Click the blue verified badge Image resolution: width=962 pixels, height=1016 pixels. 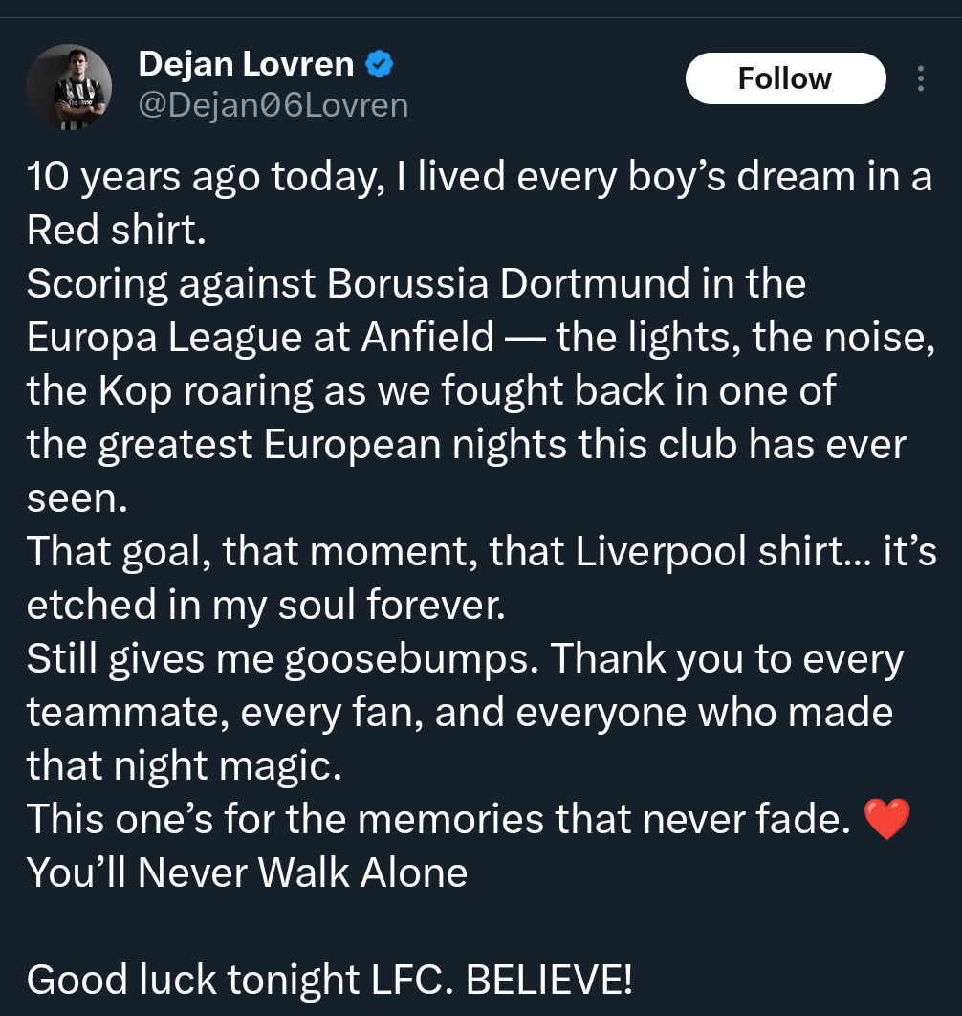tap(379, 65)
